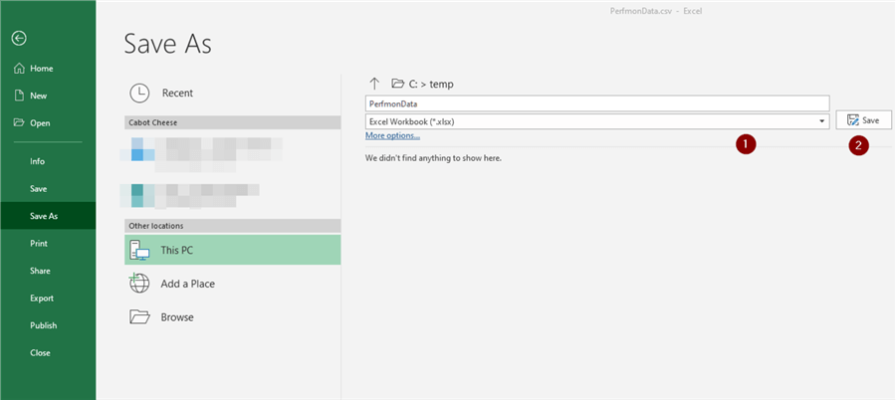Click the file type dropdown arrow
The height and width of the screenshot is (400, 896).
pyautogui.click(x=821, y=121)
